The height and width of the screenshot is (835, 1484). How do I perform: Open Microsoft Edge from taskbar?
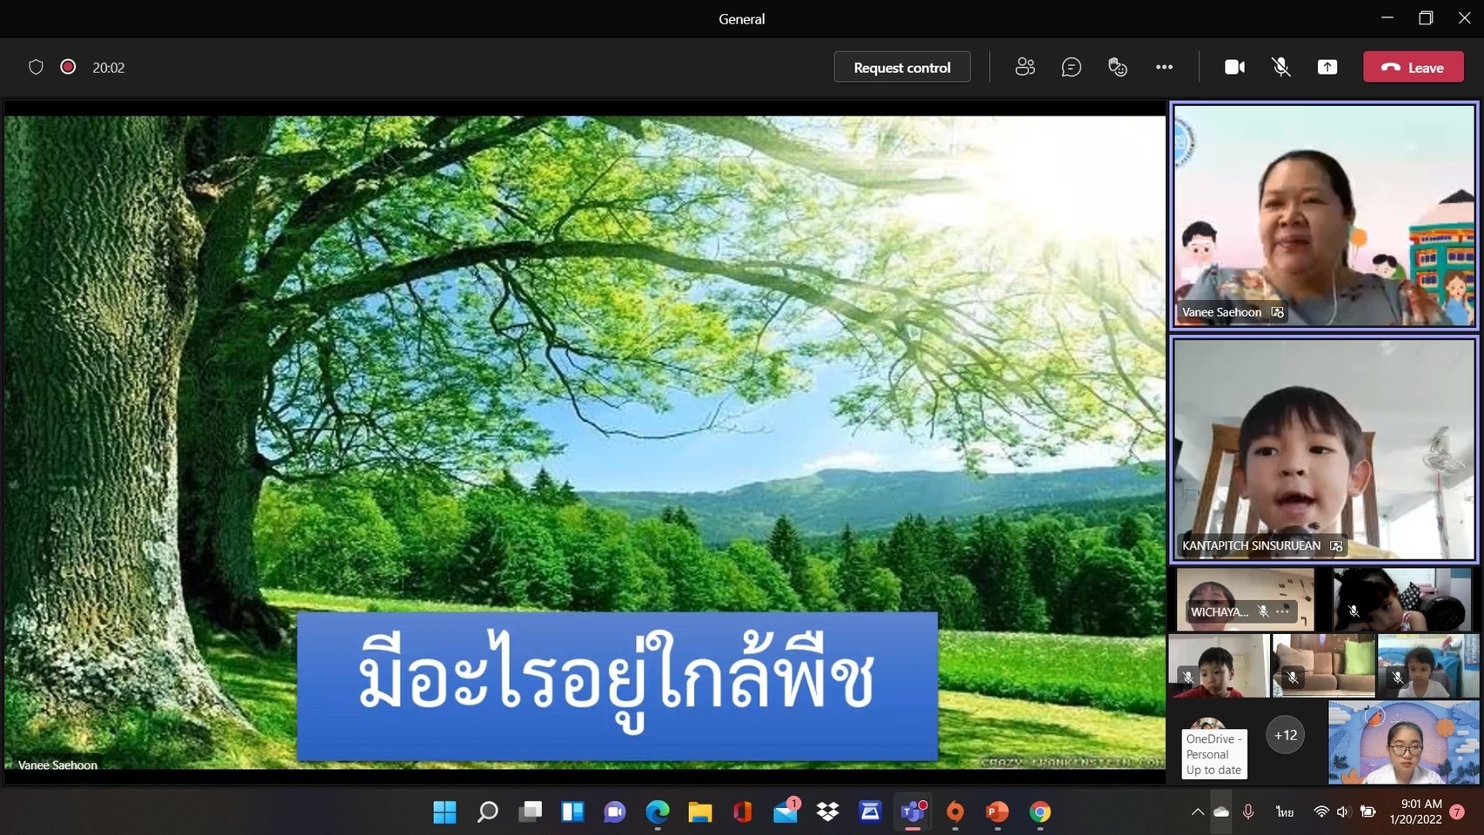pos(658,812)
